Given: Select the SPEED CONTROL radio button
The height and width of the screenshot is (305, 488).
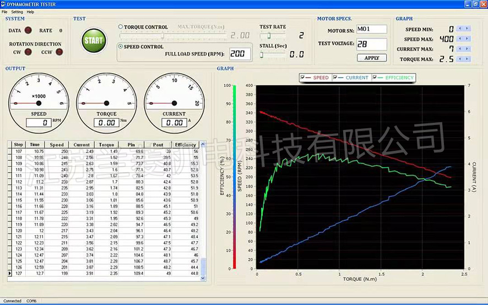Looking at the screenshot, I should tap(121, 47).
